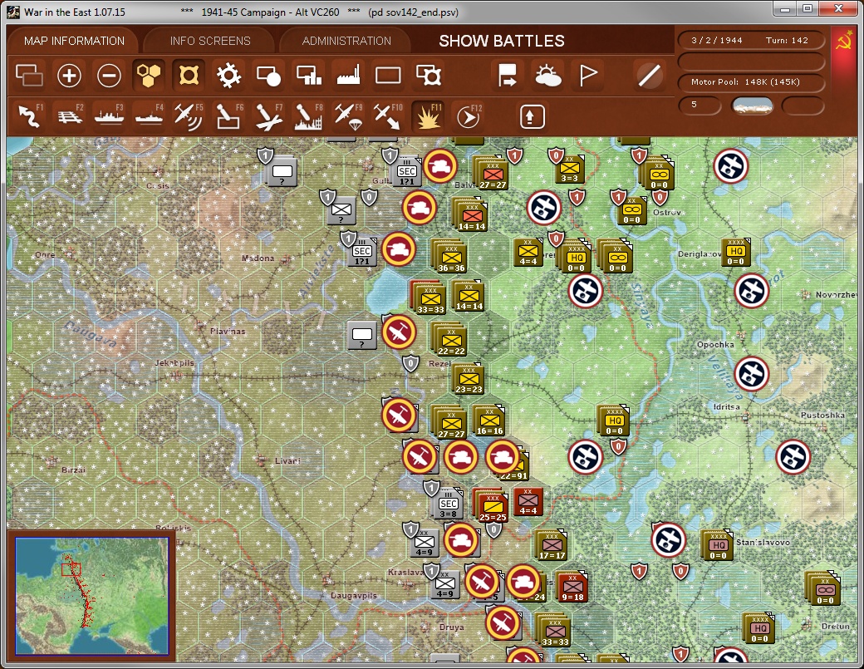The width and height of the screenshot is (864, 669).
Task: Select F9 air transport parachute icon
Action: (x=348, y=116)
